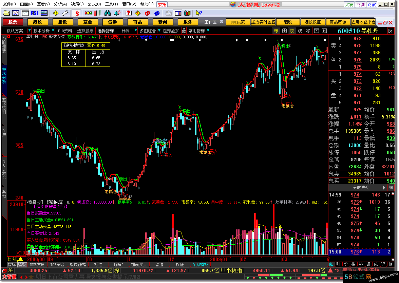Click the padlock icon beside 图形叠加
The image size is (399, 283).
tap(184, 31)
